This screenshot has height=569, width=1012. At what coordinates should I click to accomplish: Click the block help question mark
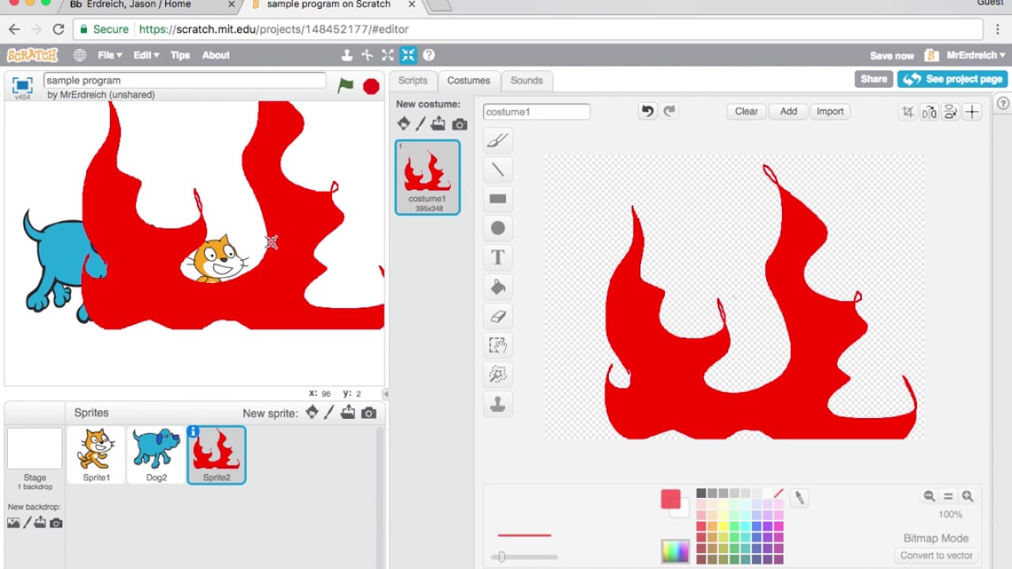pyautogui.click(x=429, y=55)
